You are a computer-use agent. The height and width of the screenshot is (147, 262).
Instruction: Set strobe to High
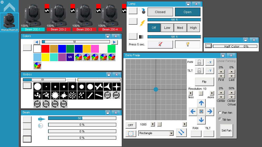click(193, 28)
